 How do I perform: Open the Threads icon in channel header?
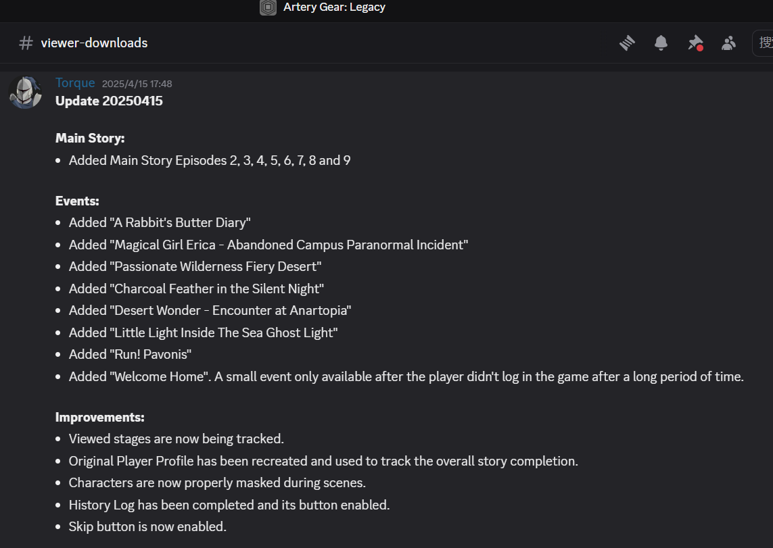[627, 43]
